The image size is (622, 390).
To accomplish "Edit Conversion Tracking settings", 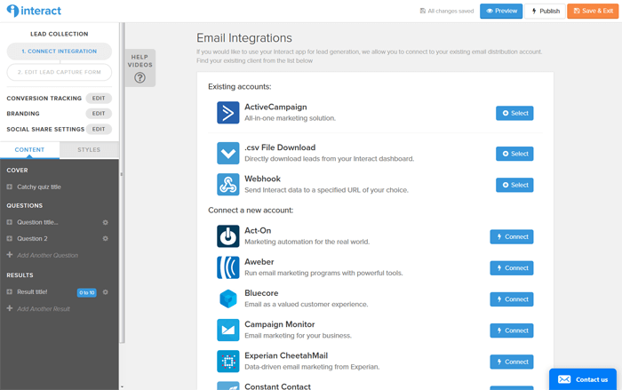I will point(99,98).
